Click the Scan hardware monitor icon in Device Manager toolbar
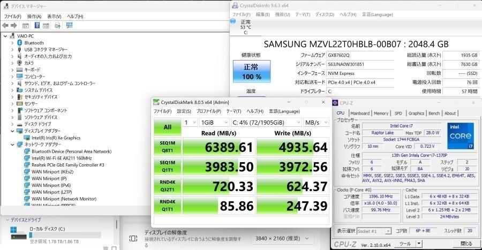The width and height of the screenshot is (482, 250). click(69, 26)
